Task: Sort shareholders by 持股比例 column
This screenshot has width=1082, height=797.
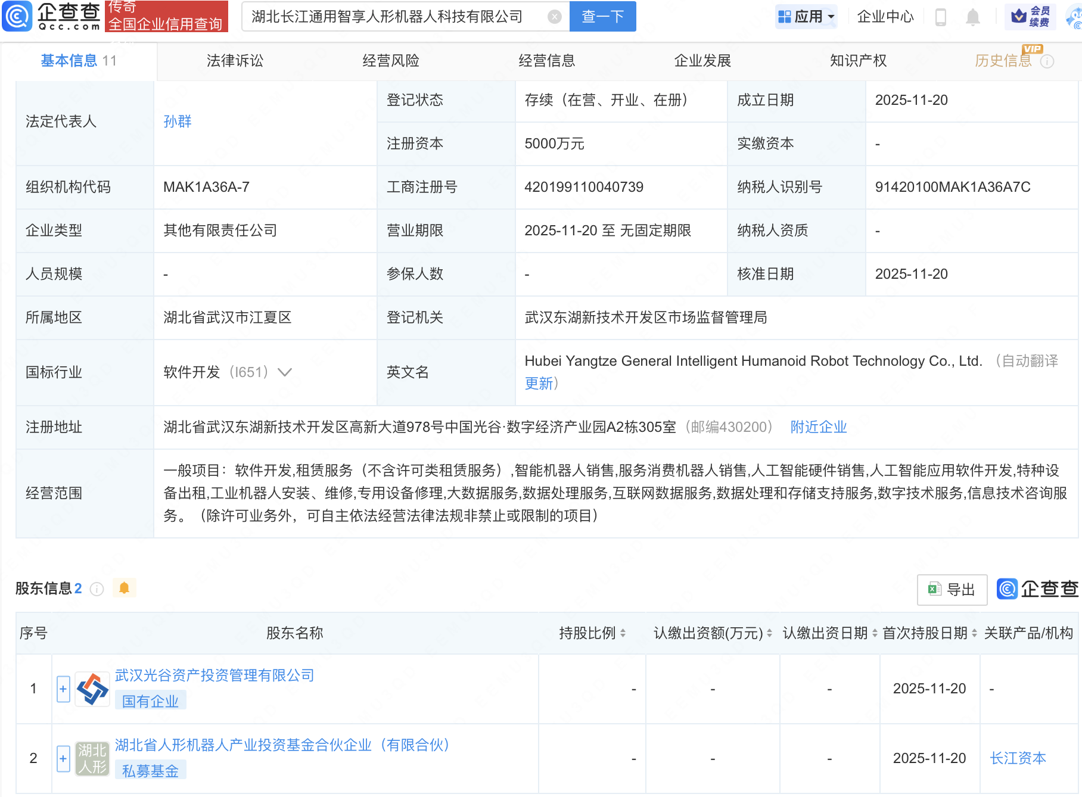Action: point(623,633)
